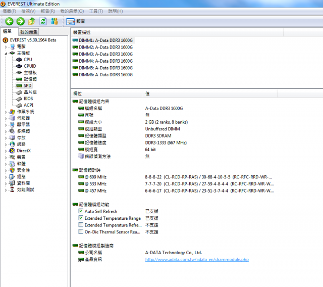323x287 pixels.
Task: Expand the 電腦 computer node
Action: click(x=6, y=47)
